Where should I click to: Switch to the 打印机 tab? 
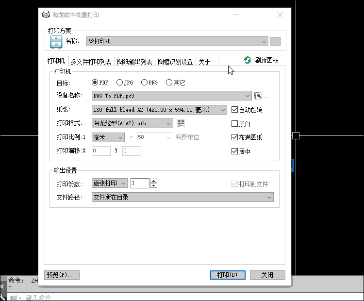tap(56, 61)
